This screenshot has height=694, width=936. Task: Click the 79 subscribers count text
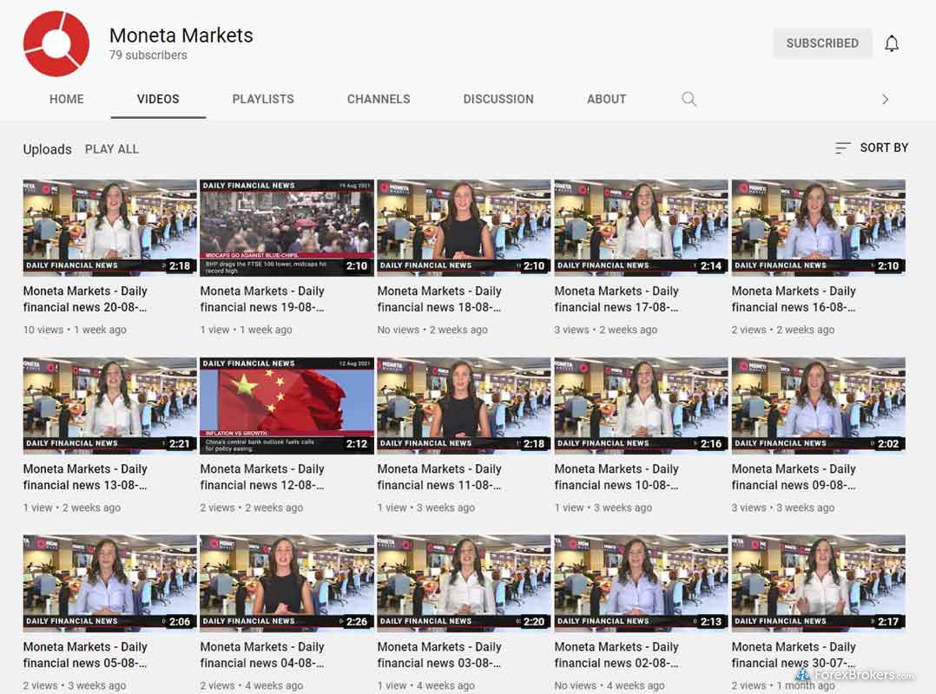click(x=148, y=55)
